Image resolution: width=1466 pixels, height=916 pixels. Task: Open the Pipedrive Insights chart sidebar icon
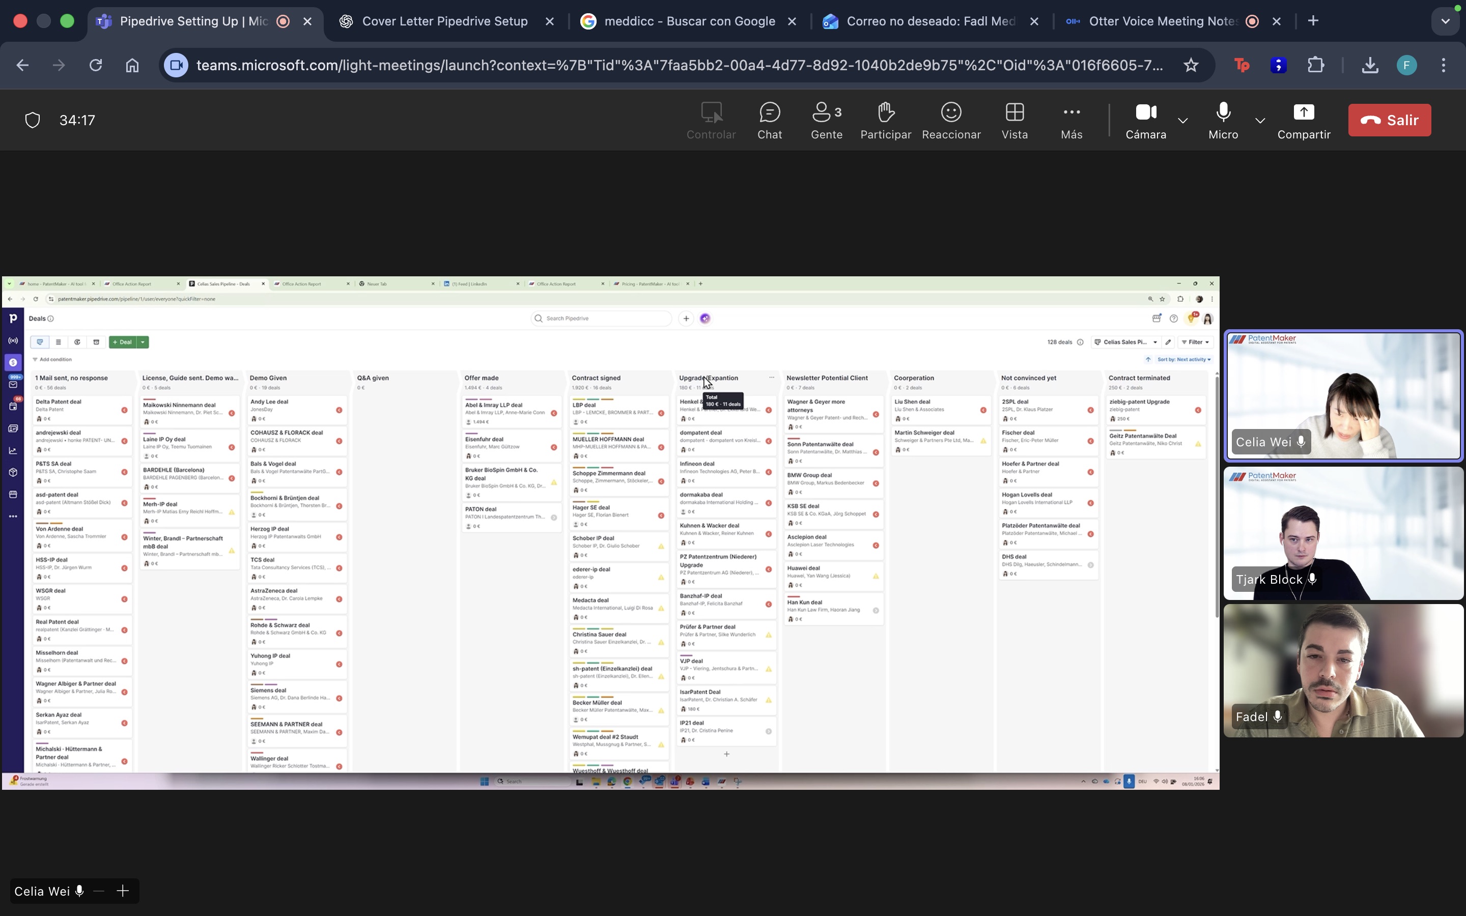(x=13, y=450)
